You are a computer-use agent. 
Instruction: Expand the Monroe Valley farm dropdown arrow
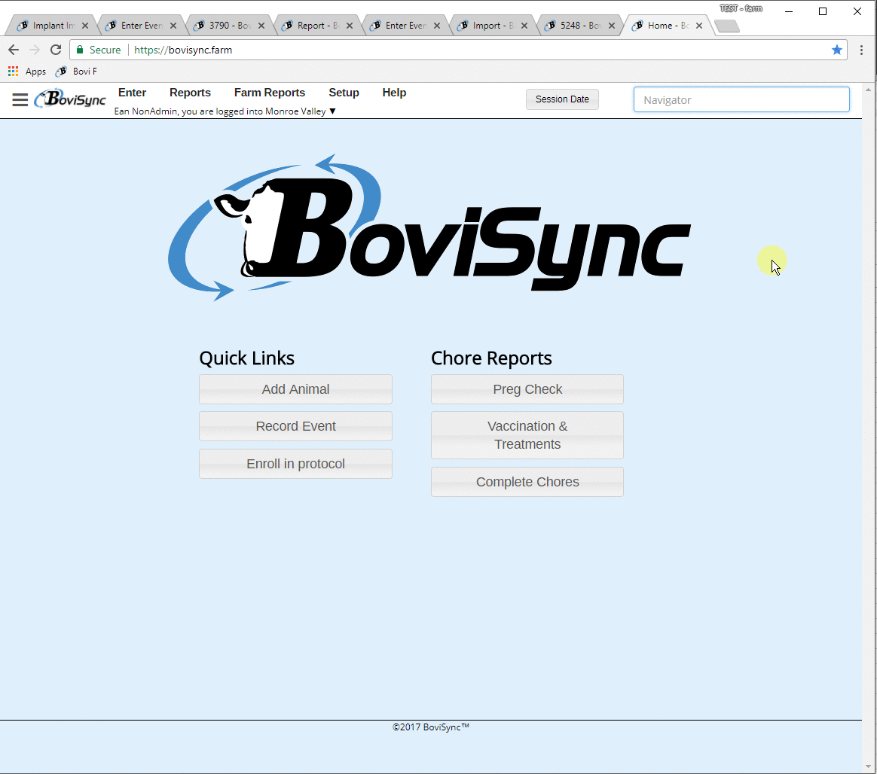point(332,111)
